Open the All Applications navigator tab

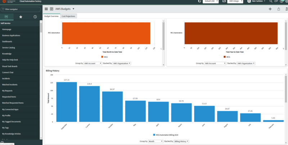click(x=6, y=17)
